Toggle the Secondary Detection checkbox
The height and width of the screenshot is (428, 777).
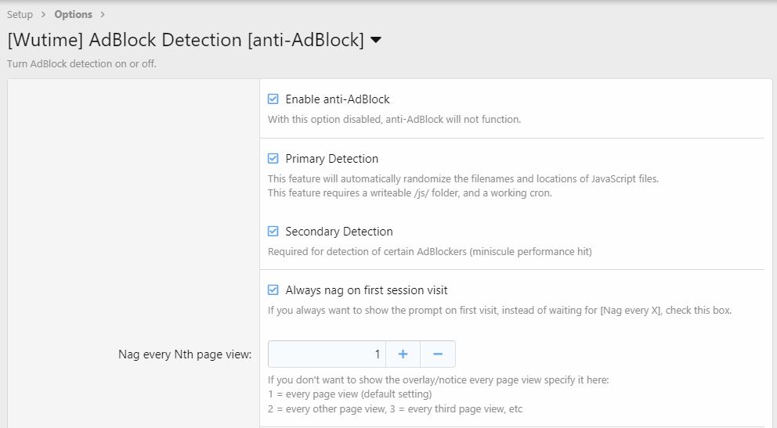pyautogui.click(x=273, y=231)
